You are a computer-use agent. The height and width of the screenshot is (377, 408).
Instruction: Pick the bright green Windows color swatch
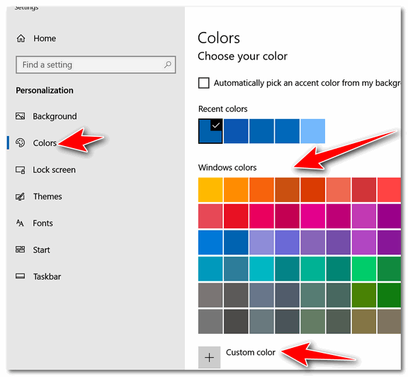pyautogui.click(x=364, y=269)
